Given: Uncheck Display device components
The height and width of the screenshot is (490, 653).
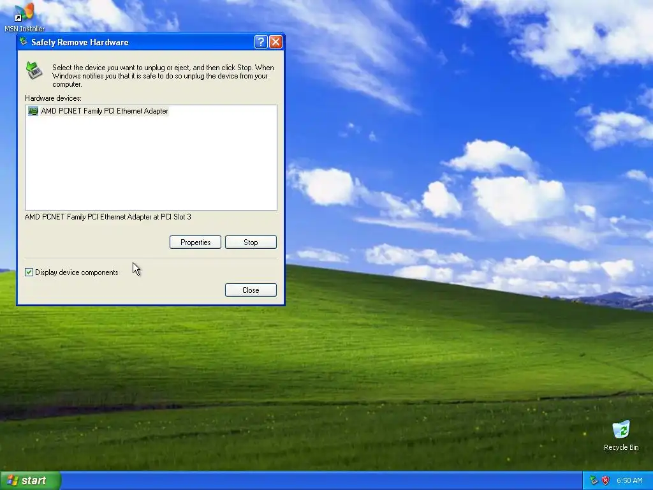Looking at the screenshot, I should tap(29, 272).
